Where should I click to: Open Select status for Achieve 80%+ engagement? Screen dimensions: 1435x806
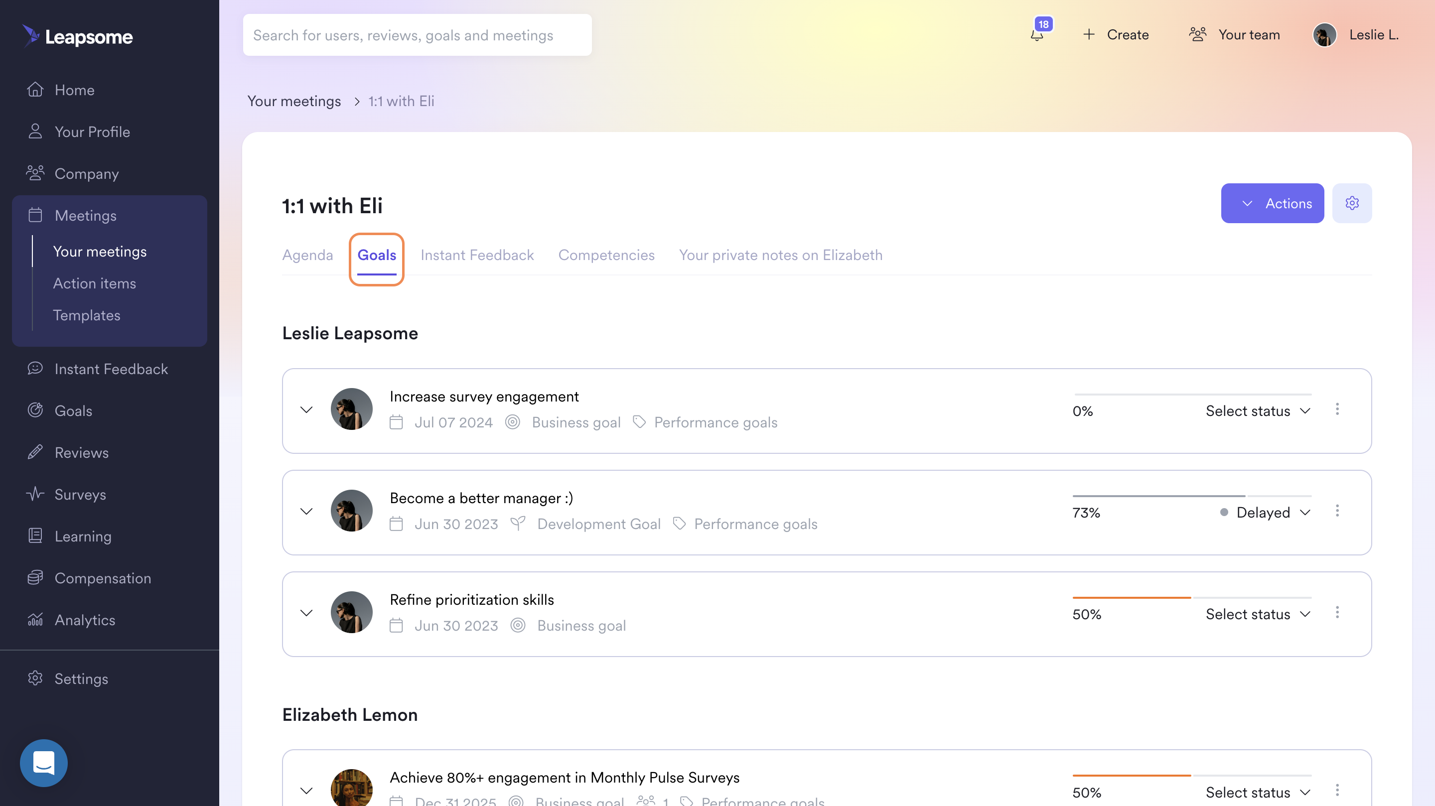point(1258,793)
